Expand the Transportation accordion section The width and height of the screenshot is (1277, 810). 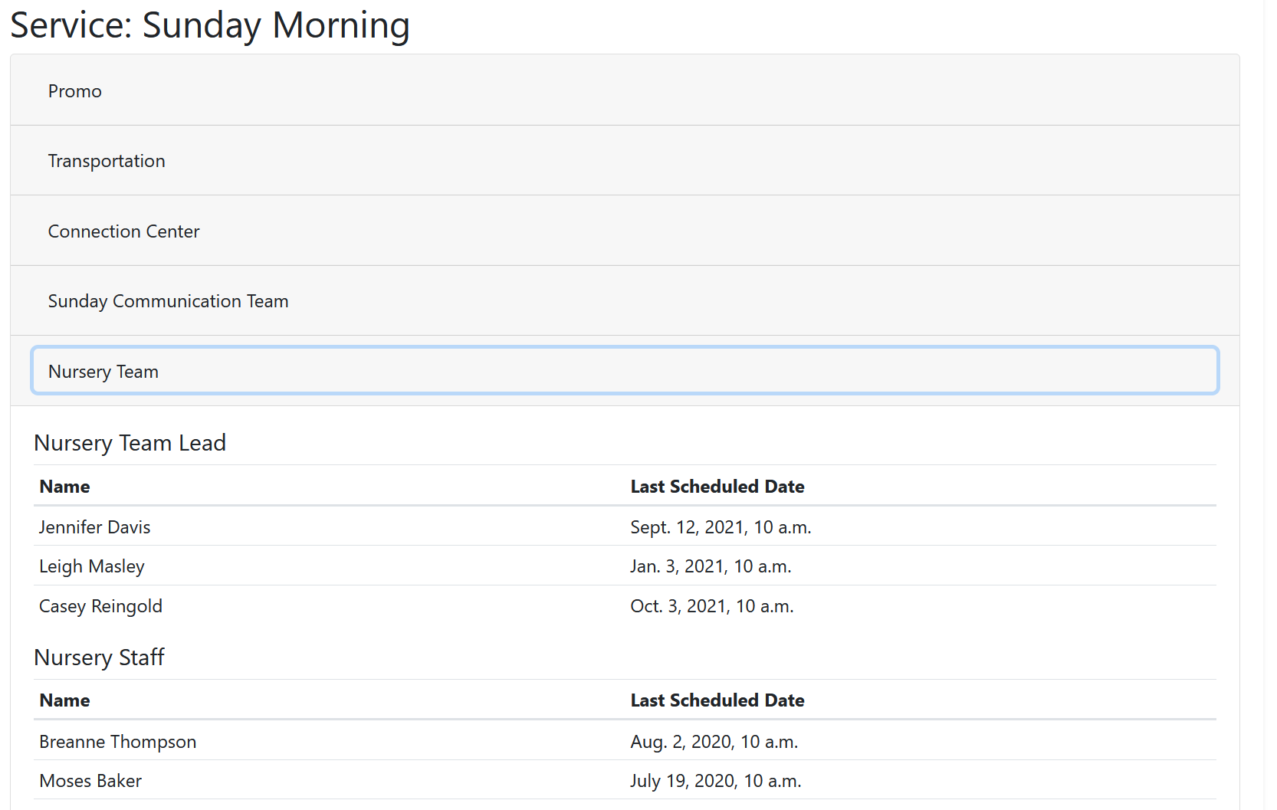(x=107, y=161)
